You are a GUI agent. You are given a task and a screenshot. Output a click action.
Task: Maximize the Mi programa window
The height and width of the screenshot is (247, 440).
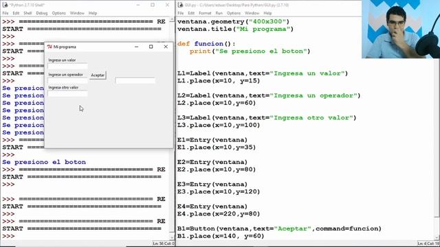pyautogui.click(x=151, y=47)
